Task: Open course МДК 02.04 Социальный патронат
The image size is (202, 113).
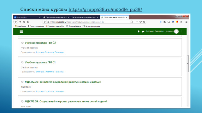Action: click(x=66, y=101)
